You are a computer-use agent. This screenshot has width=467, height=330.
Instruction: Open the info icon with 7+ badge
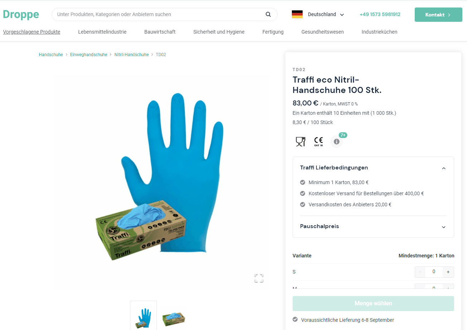(x=337, y=142)
